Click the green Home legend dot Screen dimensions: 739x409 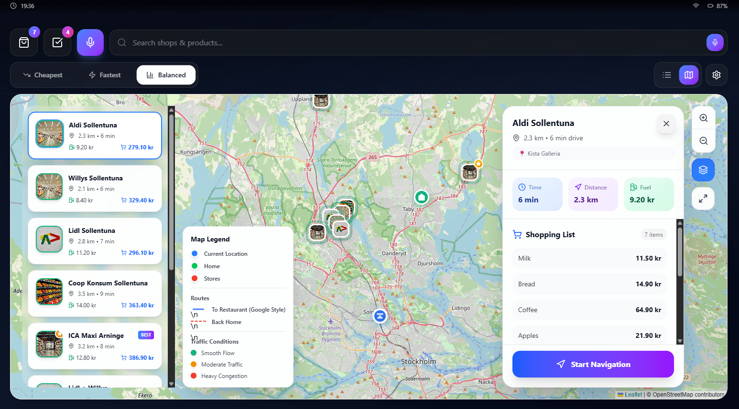[x=195, y=266]
